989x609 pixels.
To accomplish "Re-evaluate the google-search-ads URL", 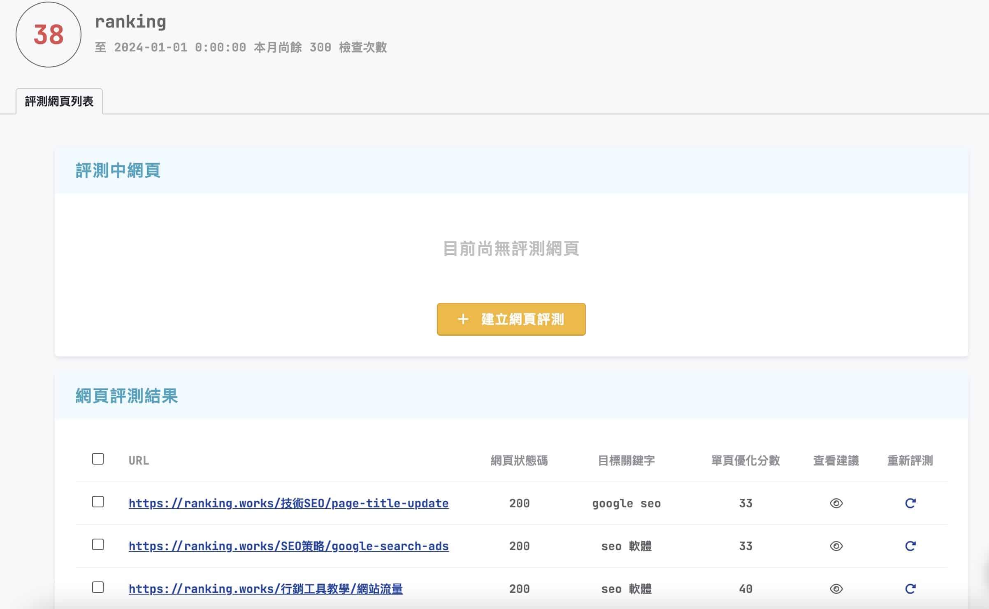I will tap(910, 546).
